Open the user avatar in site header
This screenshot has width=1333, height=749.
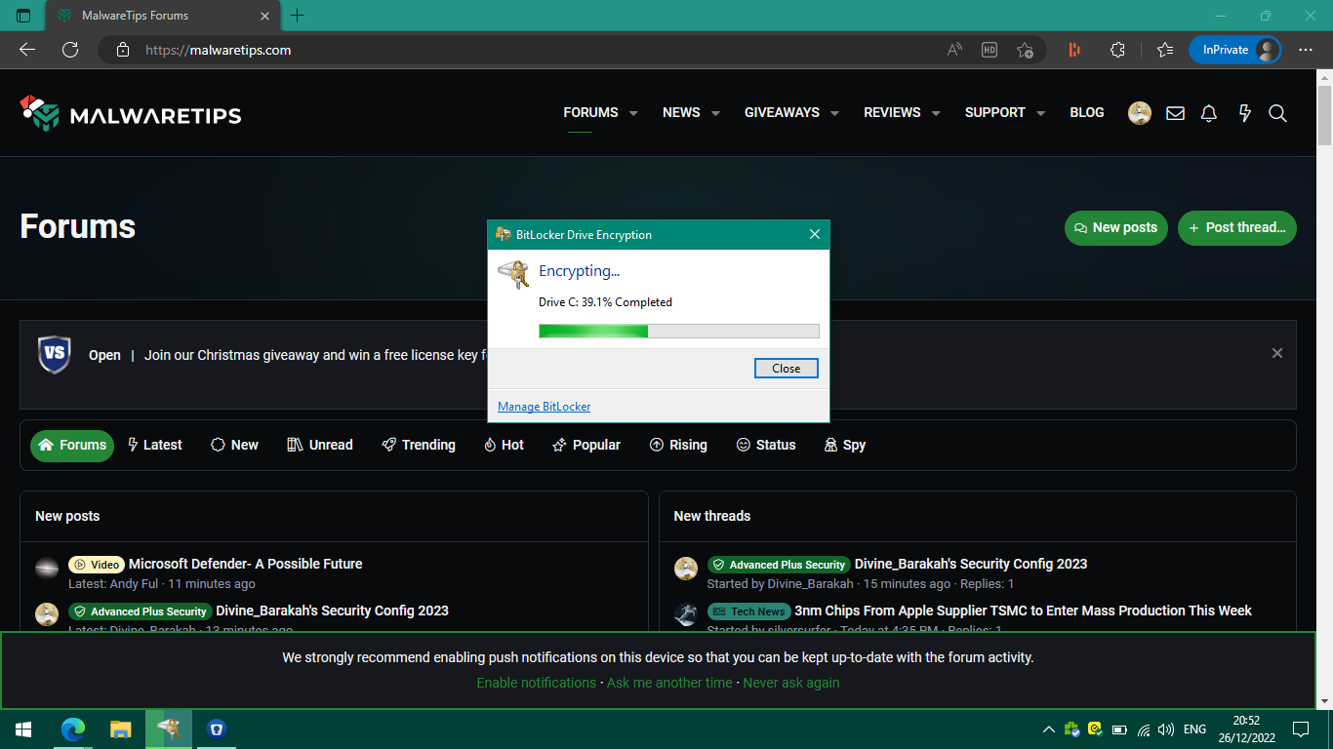1140,113
